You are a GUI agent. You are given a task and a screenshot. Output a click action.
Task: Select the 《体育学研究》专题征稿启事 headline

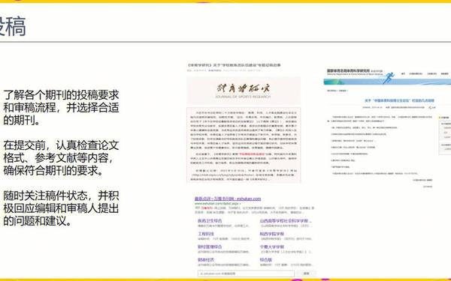(234, 65)
